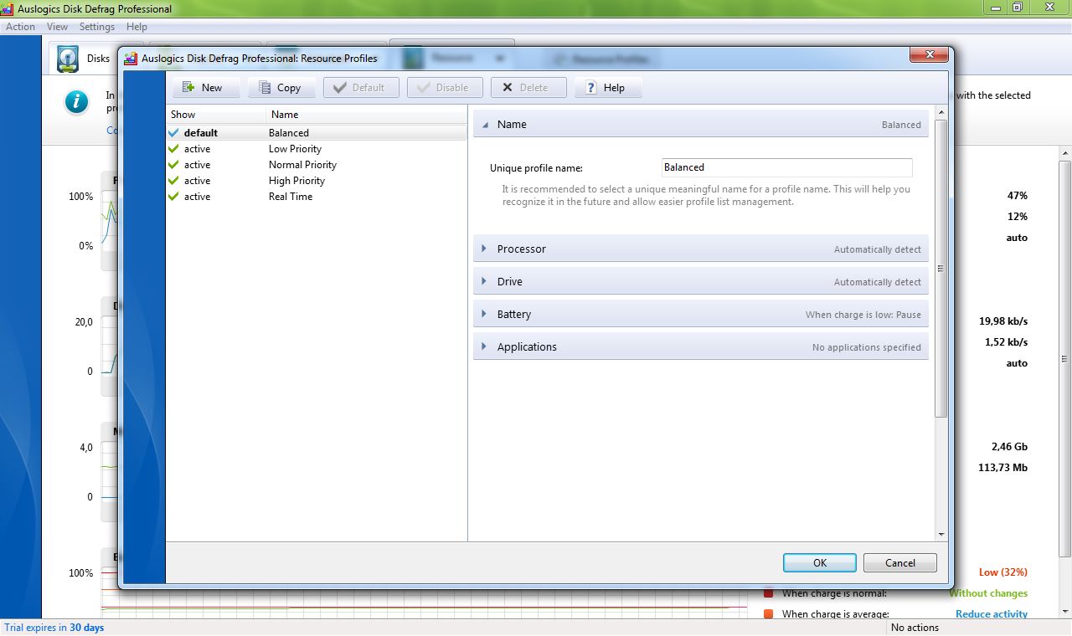Toggle the checkmark for Real Time profile
The width and height of the screenshot is (1072, 636).
(x=173, y=196)
